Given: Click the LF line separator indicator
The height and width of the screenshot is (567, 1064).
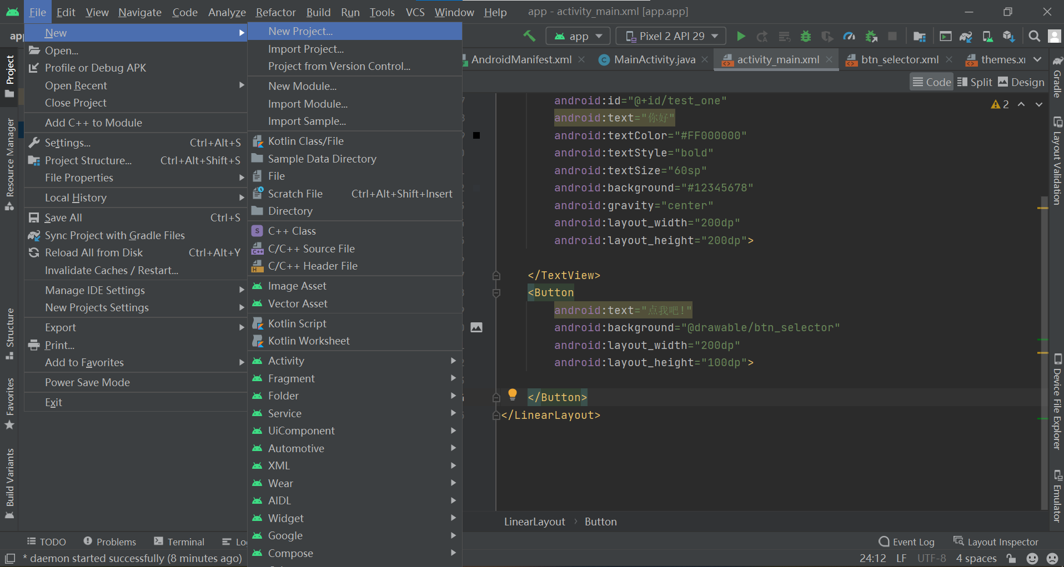Looking at the screenshot, I should pyautogui.click(x=901, y=558).
